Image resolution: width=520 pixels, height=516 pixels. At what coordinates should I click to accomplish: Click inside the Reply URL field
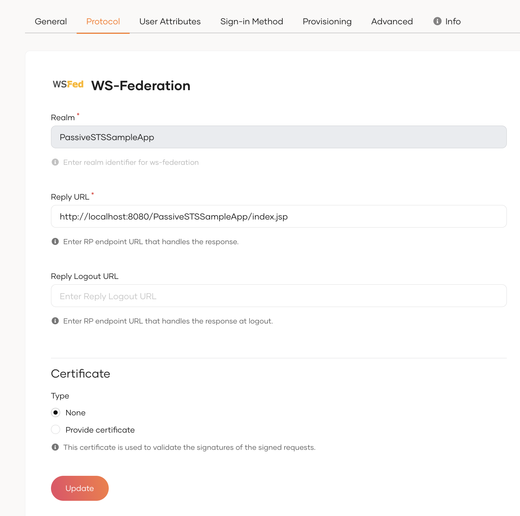pos(279,216)
